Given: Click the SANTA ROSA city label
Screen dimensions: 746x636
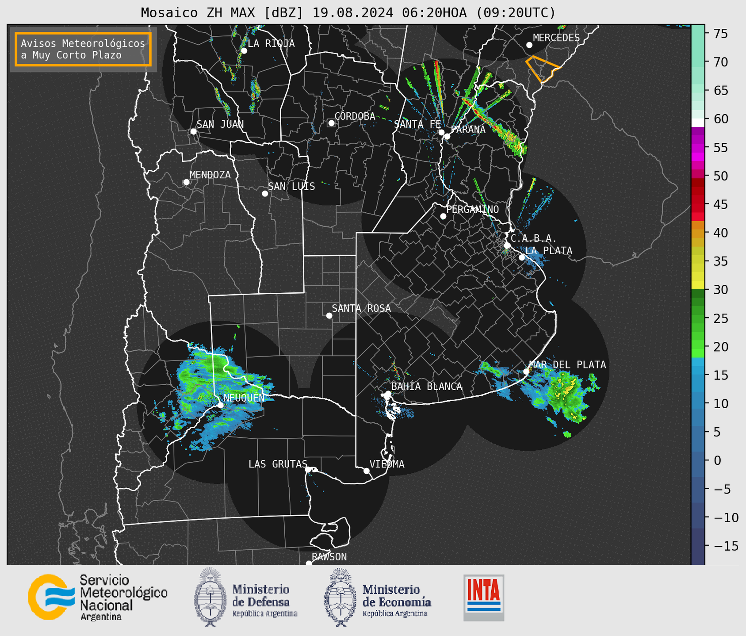Looking at the screenshot, I should pyautogui.click(x=361, y=308).
